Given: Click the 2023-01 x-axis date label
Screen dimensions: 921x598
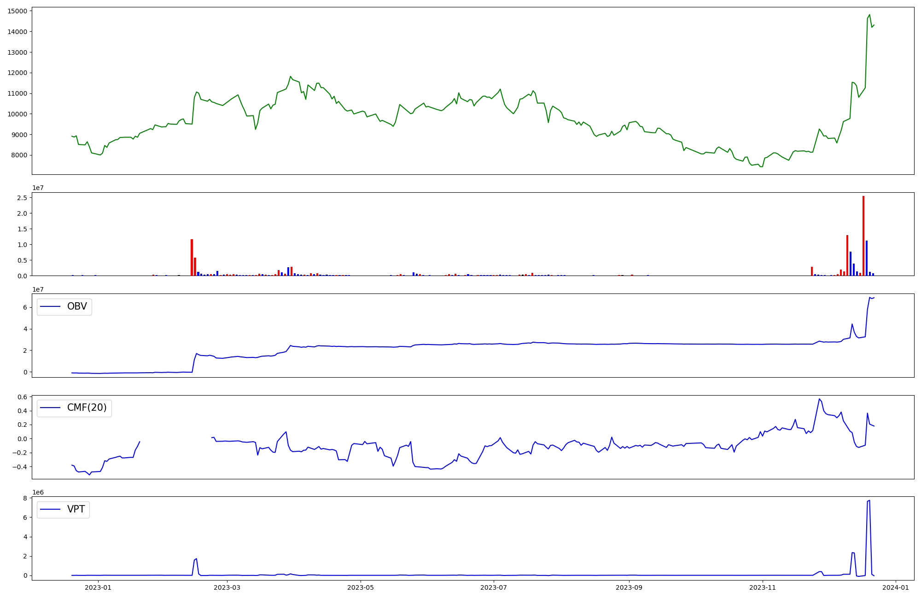Looking at the screenshot, I should pyautogui.click(x=98, y=587).
